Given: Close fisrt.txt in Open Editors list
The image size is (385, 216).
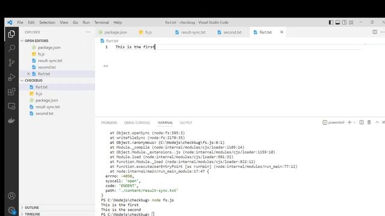Looking at the screenshot, I should coord(28,74).
